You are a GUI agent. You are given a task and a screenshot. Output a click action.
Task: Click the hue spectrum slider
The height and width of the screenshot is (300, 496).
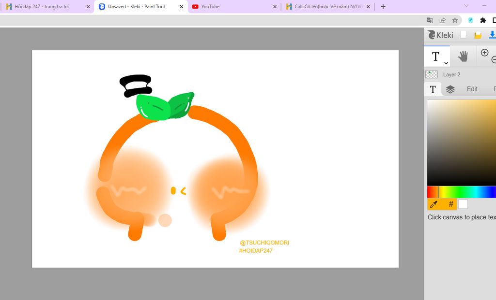[462, 192]
